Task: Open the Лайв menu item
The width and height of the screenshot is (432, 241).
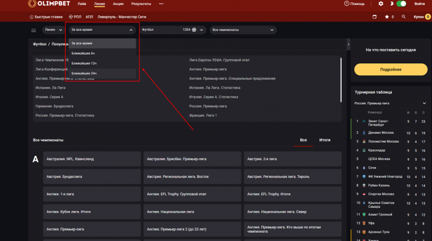Action: pyautogui.click(x=82, y=4)
